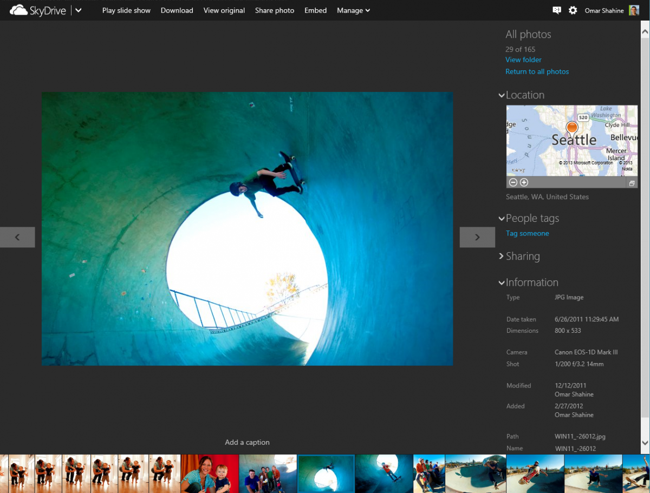Expand the map with the enlarge icon
This screenshot has width=650, height=493.
pos(632,183)
